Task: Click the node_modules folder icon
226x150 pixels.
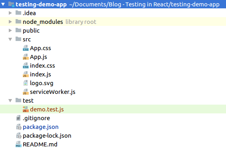Action: [x=18, y=21]
